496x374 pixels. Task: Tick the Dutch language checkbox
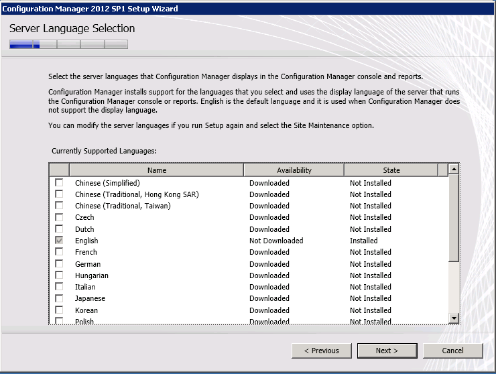60,229
